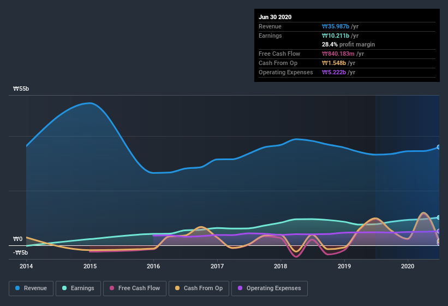Image resolution: width=448 pixels, height=306 pixels.
Task: Select the 2017 label on the x-axis
Action: pyautogui.click(x=217, y=266)
